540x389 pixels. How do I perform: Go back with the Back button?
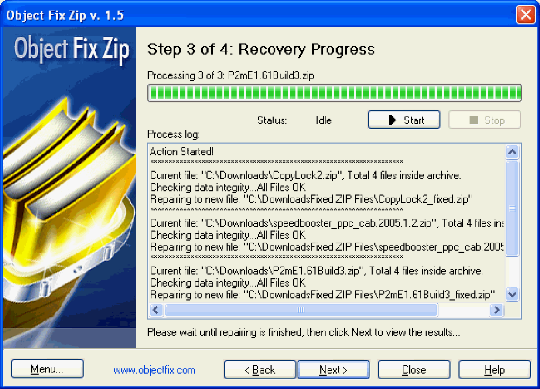click(x=260, y=369)
